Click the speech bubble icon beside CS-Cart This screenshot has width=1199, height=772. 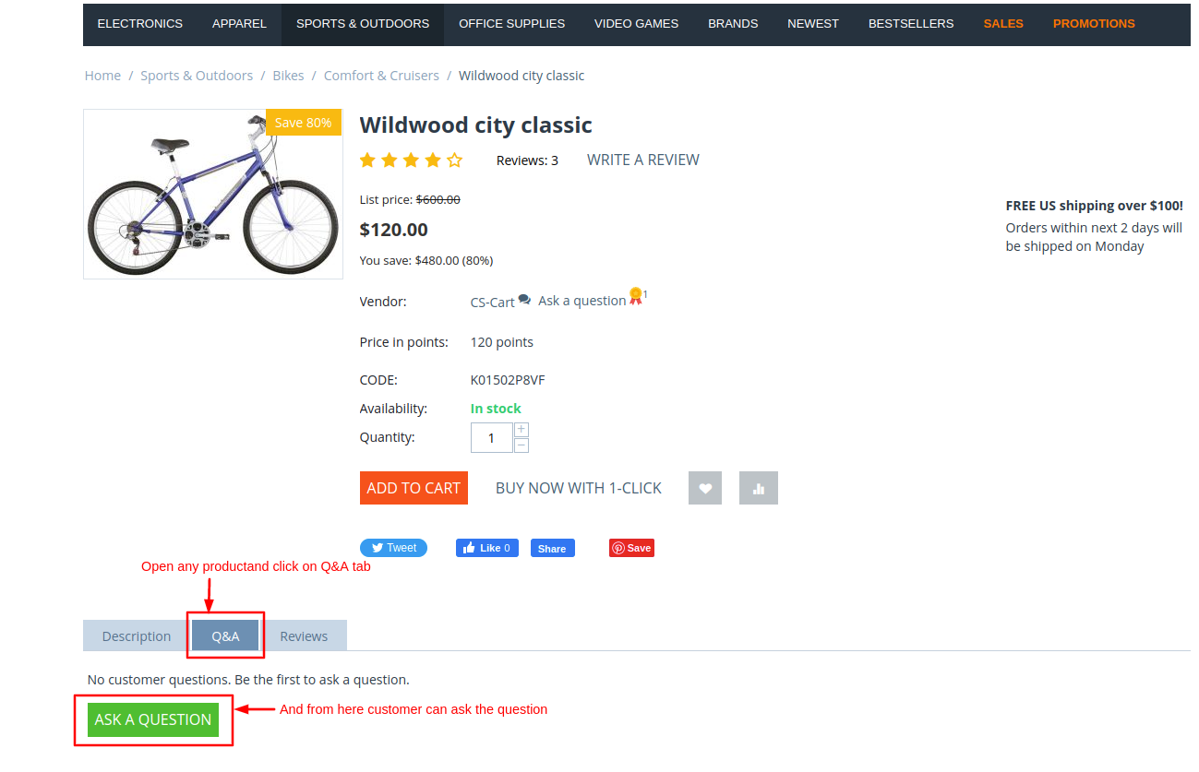(524, 300)
